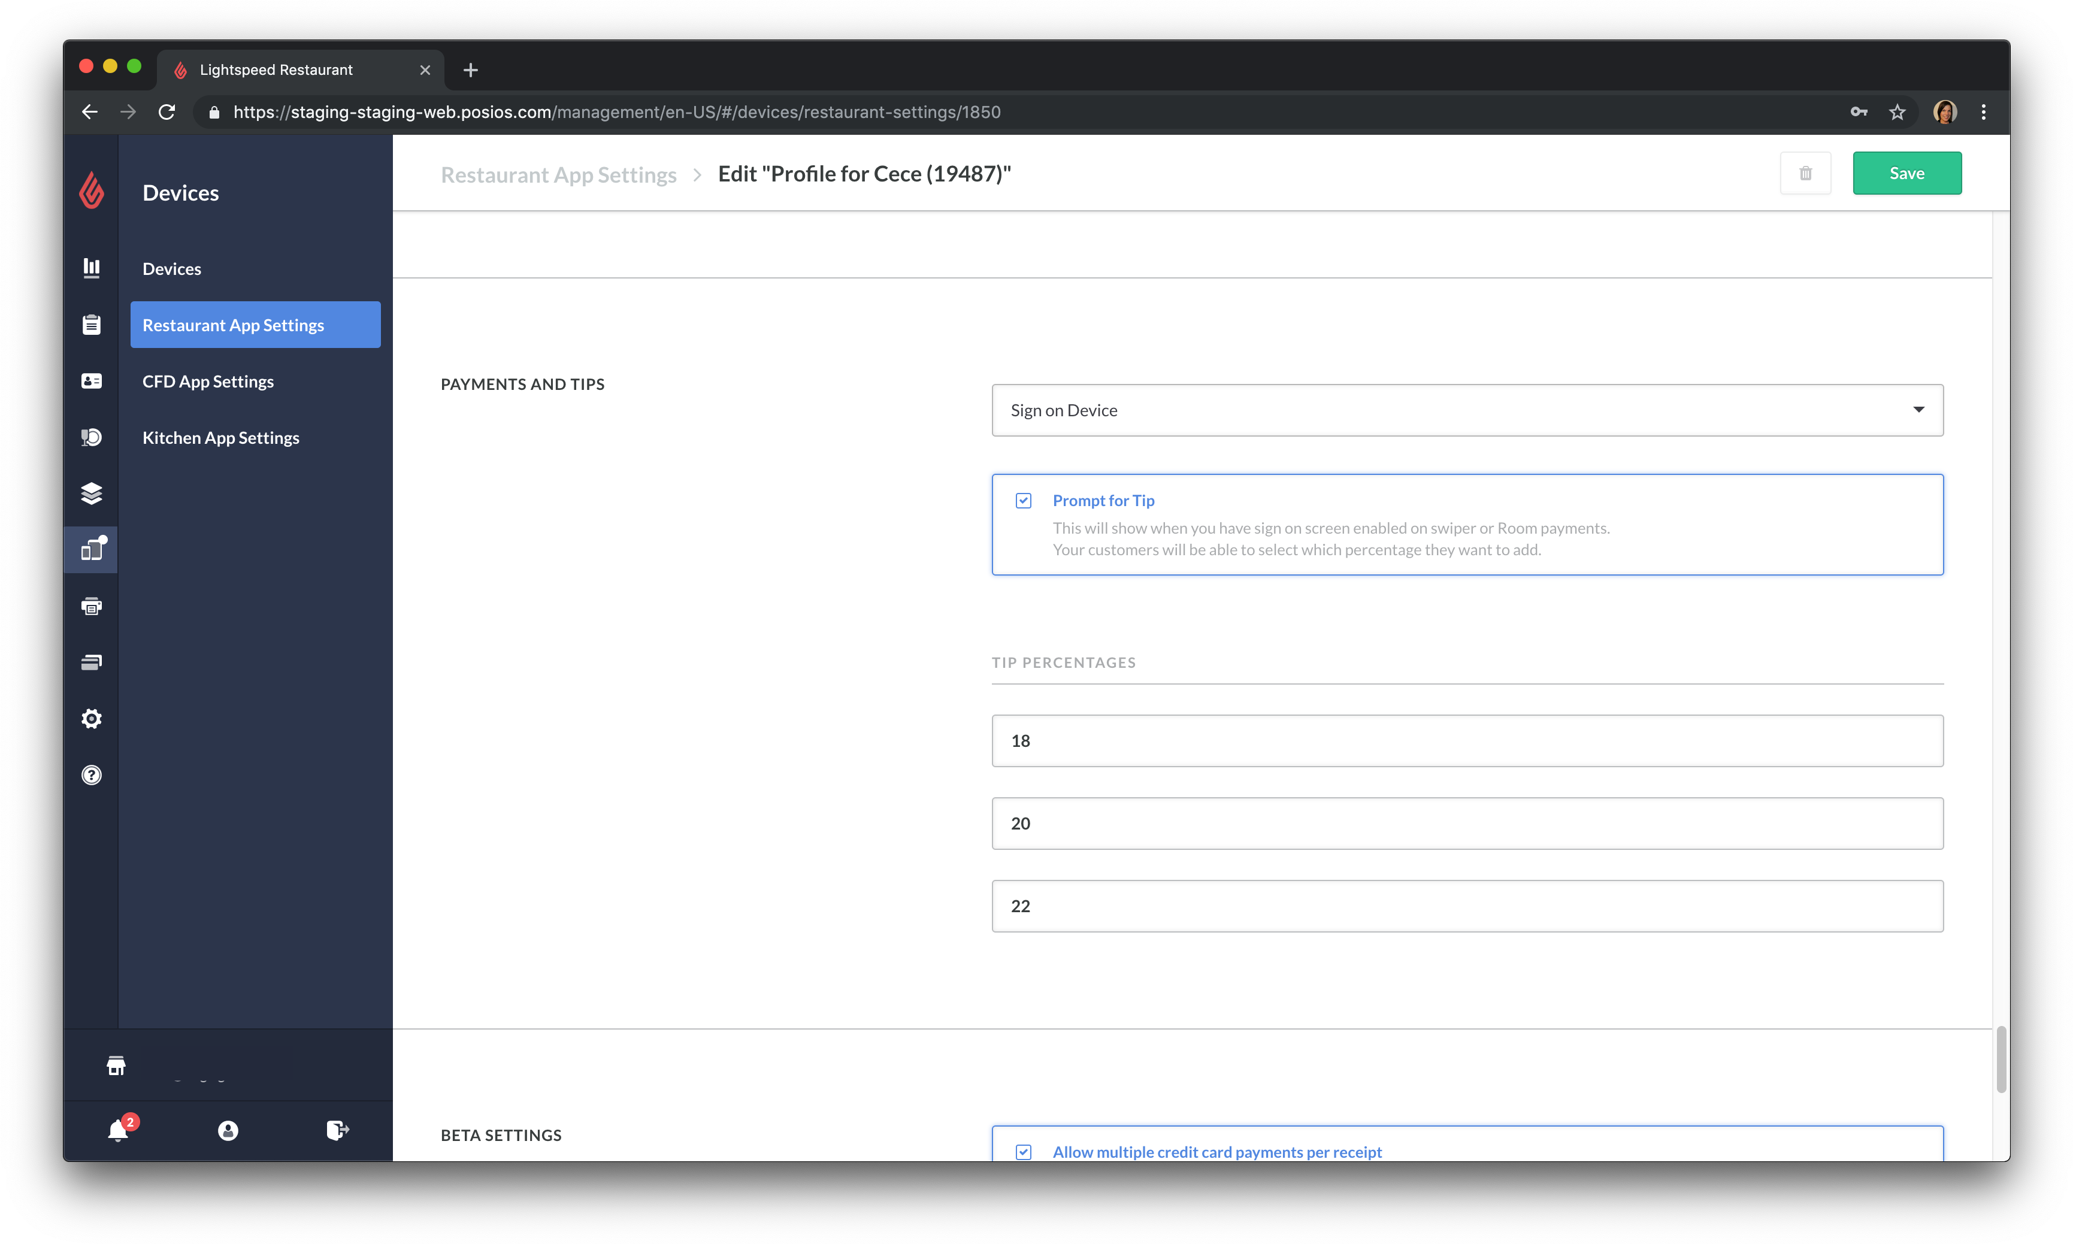Open saved passwords key icon
This screenshot has height=1244, width=2073.
pos(1859,111)
